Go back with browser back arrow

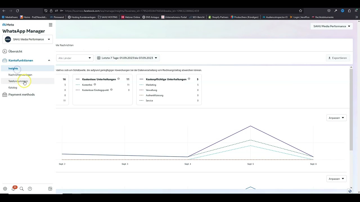[4, 11]
